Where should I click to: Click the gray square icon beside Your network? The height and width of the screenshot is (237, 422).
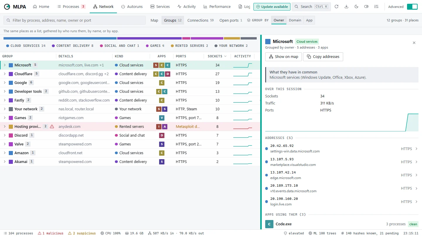11,109
